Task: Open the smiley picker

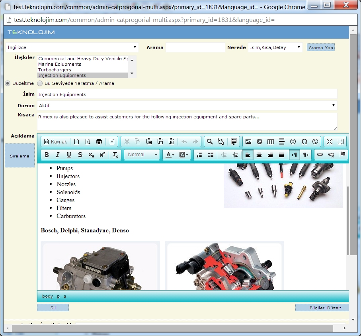Action: tap(293, 141)
